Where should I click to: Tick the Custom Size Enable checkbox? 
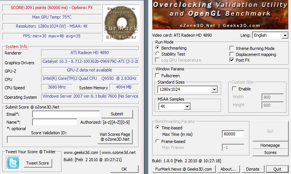[x=234, y=89]
